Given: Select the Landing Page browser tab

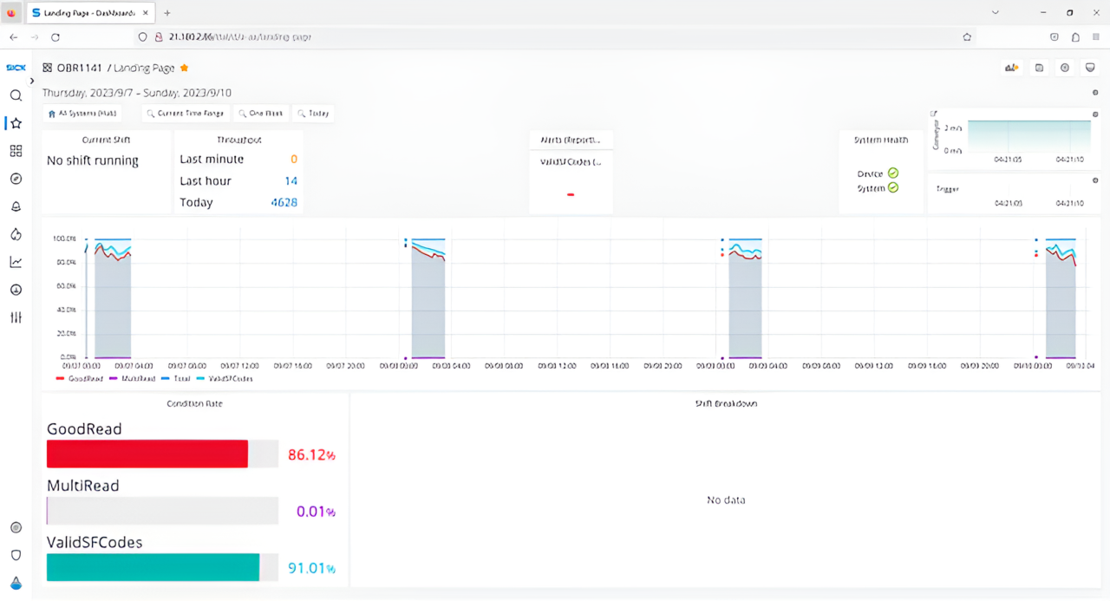Looking at the screenshot, I should (x=88, y=13).
